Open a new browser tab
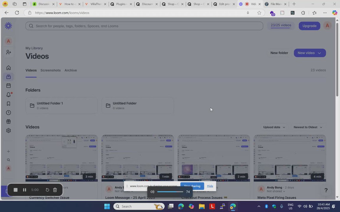Image resolution: width=340 pixels, height=212 pixels. tap(294, 4)
